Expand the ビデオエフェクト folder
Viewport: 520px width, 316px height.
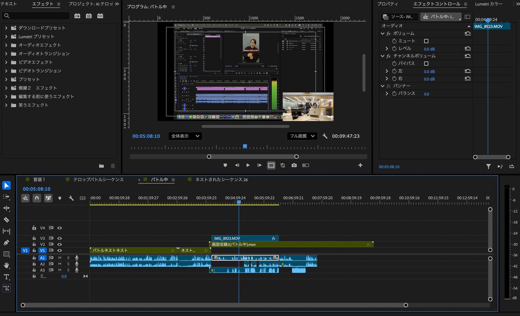pos(6,62)
